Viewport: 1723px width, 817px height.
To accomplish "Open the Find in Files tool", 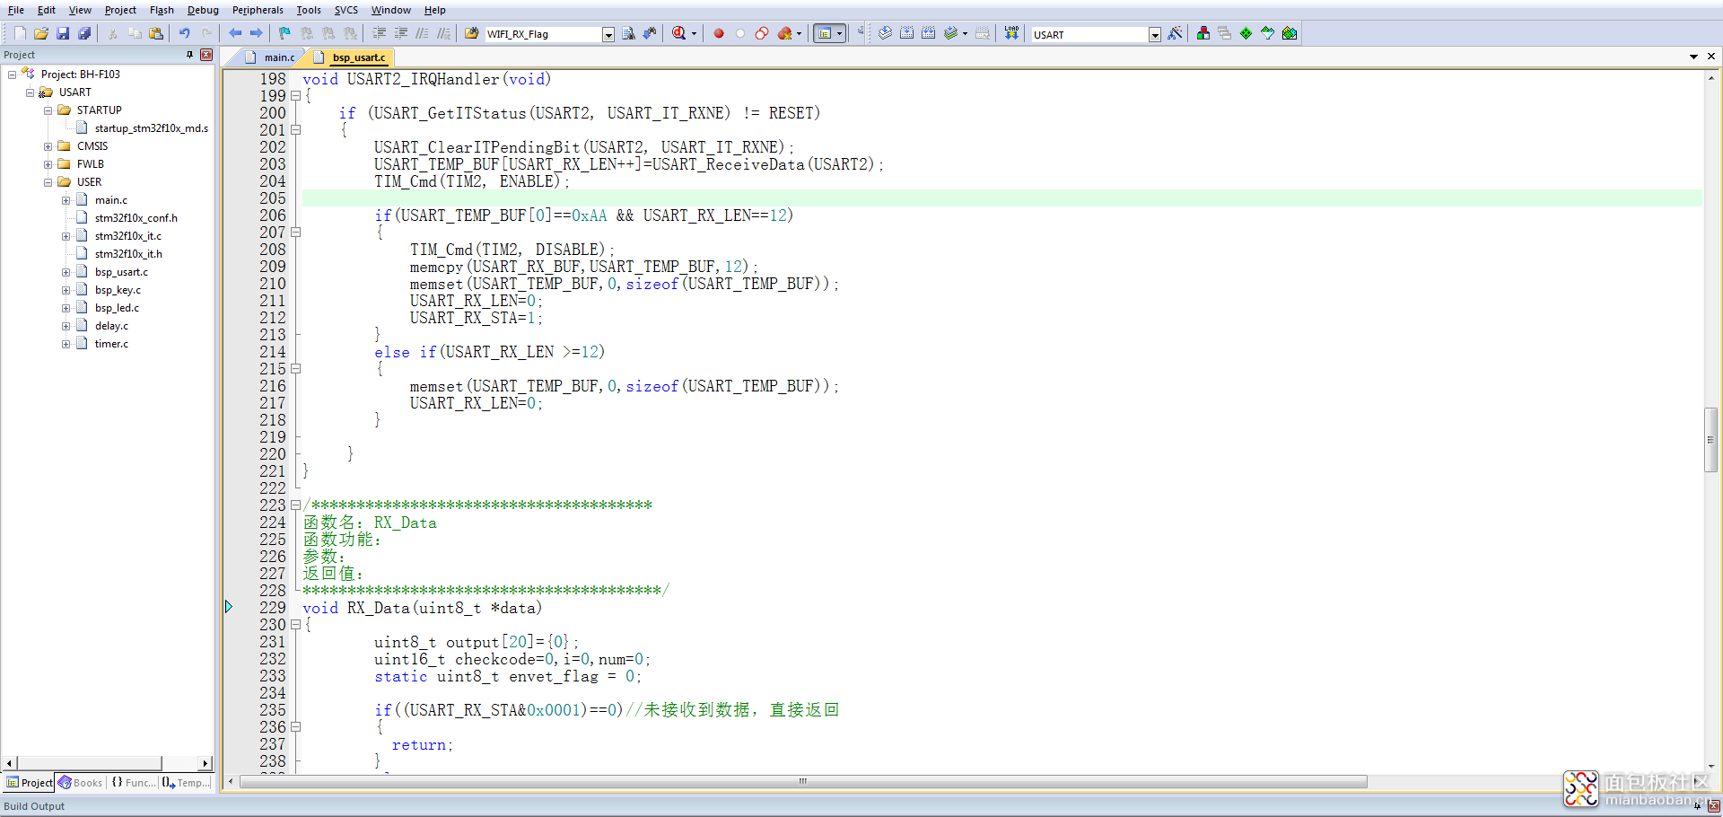I will [472, 33].
